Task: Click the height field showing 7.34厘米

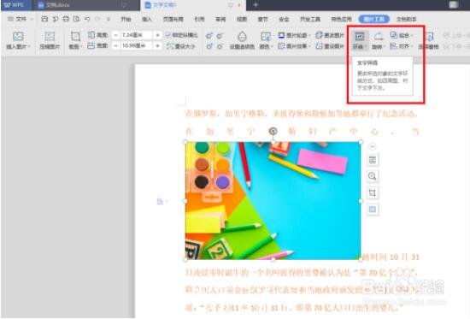Action: (x=137, y=35)
